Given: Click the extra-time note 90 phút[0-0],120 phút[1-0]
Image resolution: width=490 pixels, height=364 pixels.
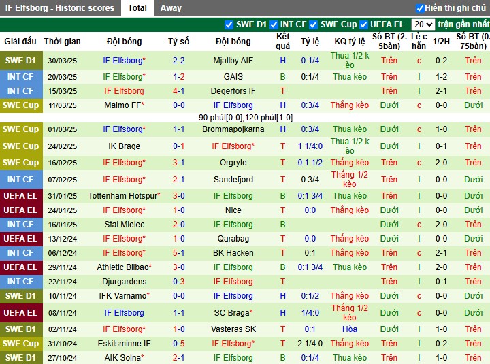Looking at the screenshot, I should [246, 118].
